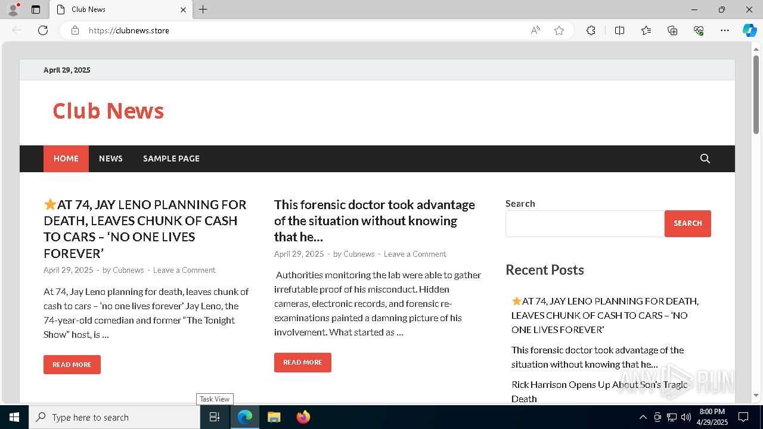The height and width of the screenshot is (429, 763).
Task: Open Task View button
Action: [x=215, y=417]
